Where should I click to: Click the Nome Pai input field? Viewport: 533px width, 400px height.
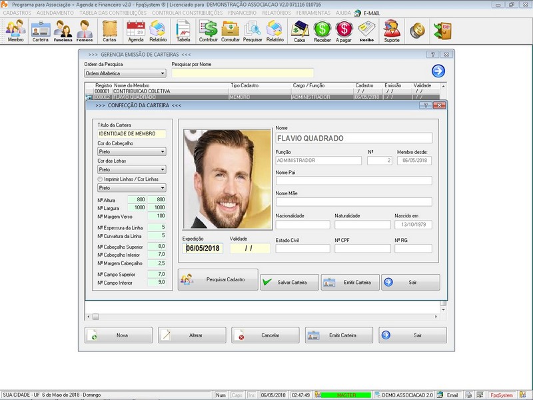click(x=354, y=181)
